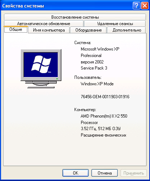Click the Service Pack 3 text
Screen dimensions: 150x181
click(x=94, y=68)
